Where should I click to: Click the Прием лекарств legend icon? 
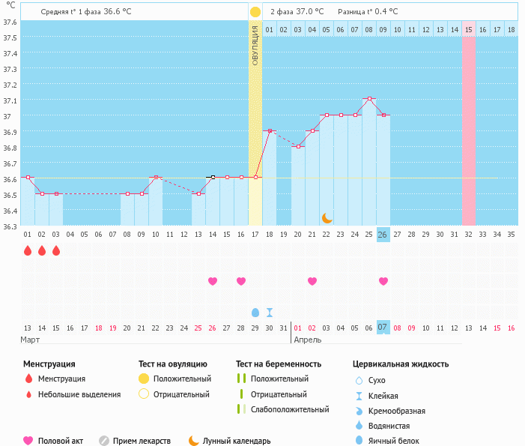[x=104, y=441]
